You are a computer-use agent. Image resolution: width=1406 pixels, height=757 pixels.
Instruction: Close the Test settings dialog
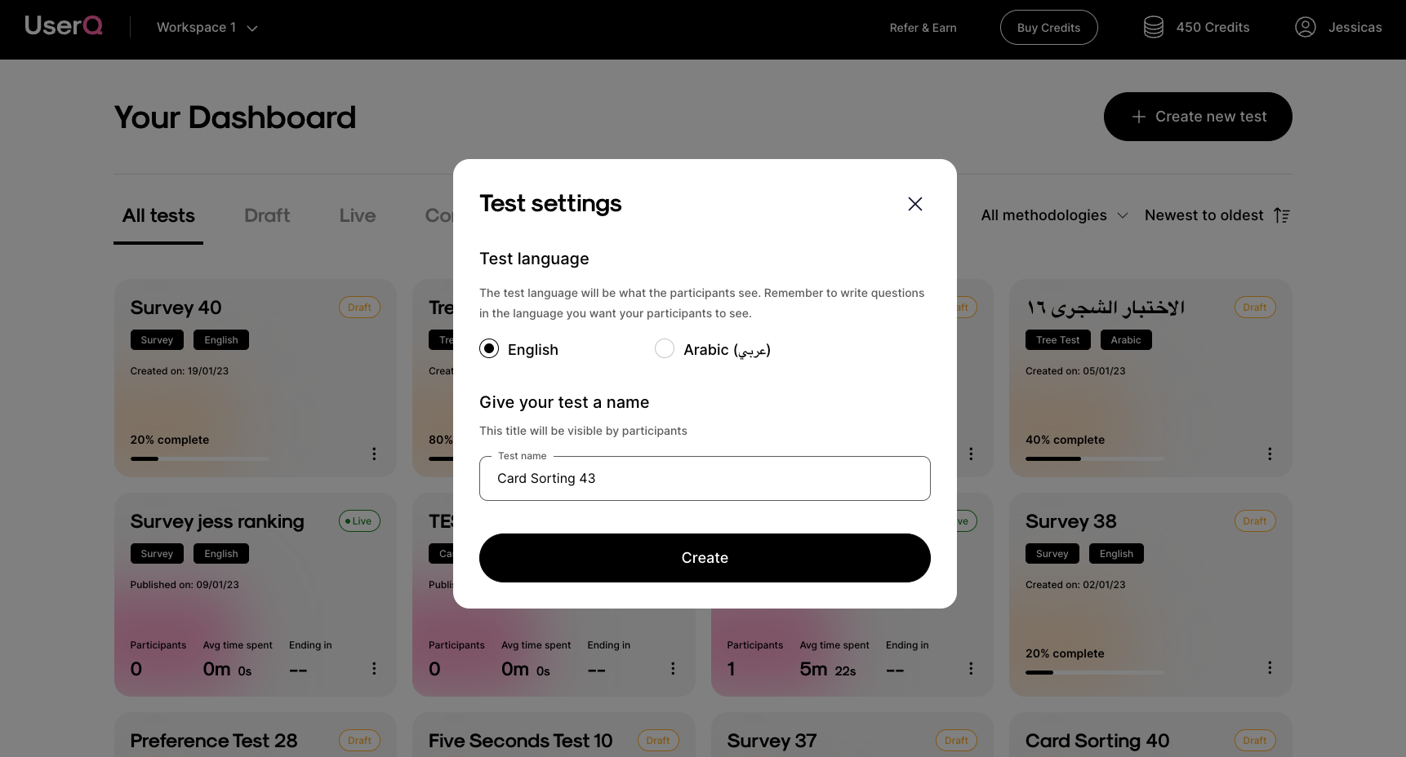(x=914, y=204)
